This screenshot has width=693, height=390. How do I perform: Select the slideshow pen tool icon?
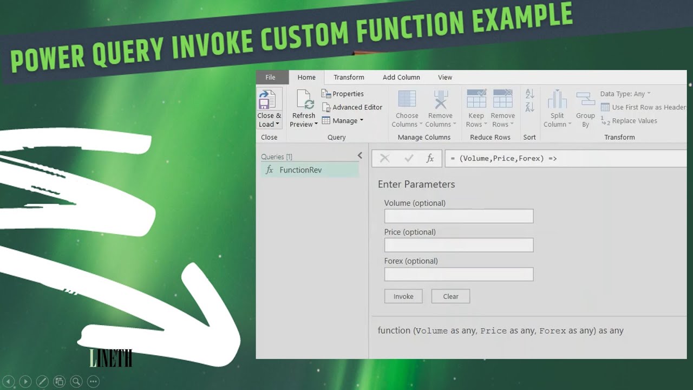(42, 381)
